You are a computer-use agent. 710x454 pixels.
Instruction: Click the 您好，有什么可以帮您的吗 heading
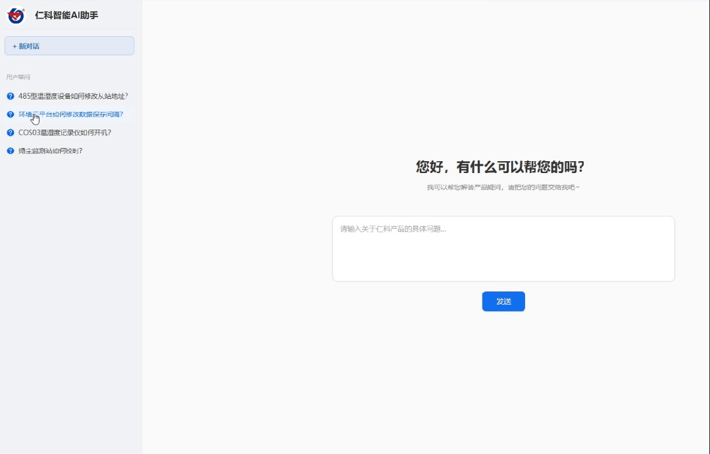[500, 167]
